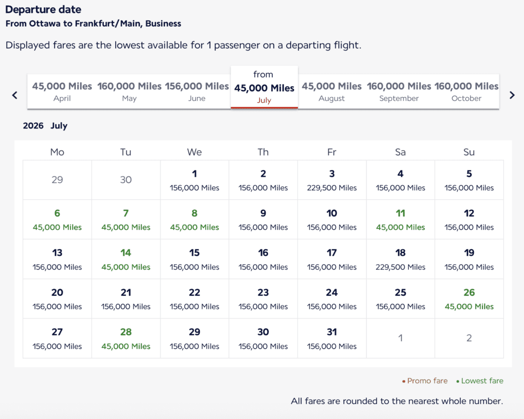Select the July month tab
Viewport: 524px width, 419px height.
264,87
